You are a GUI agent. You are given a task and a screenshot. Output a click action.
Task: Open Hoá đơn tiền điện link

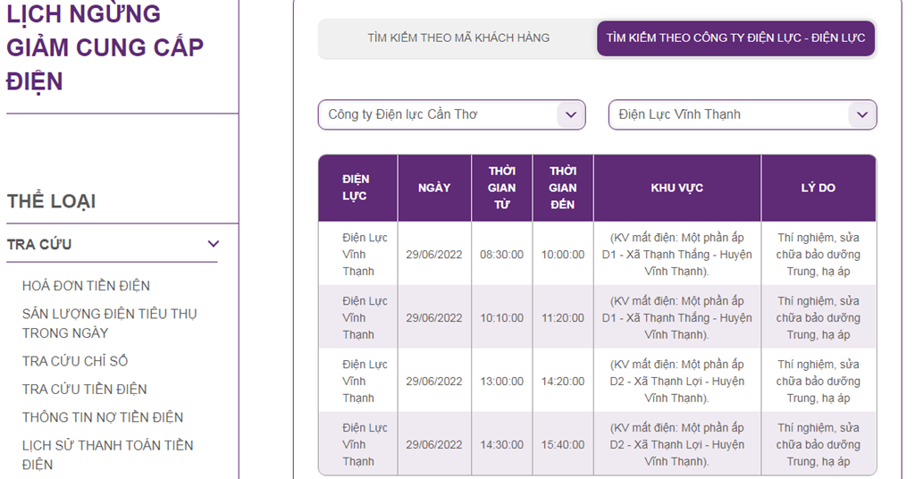pos(86,286)
